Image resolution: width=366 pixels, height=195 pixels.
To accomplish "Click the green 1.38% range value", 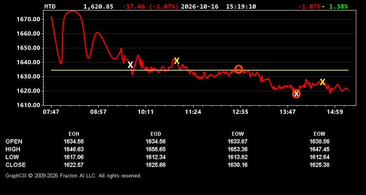I will coord(339,6).
